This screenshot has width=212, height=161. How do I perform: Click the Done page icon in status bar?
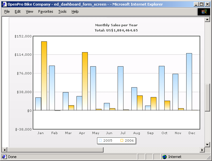point(5,157)
